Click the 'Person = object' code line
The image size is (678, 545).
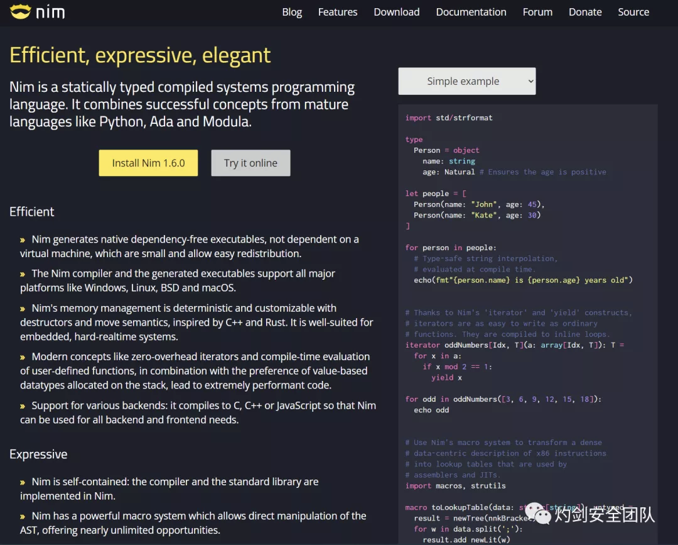pos(446,150)
